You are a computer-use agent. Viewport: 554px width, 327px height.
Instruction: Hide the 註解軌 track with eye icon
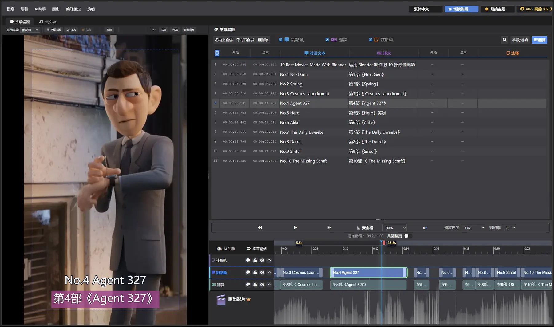tap(262, 260)
